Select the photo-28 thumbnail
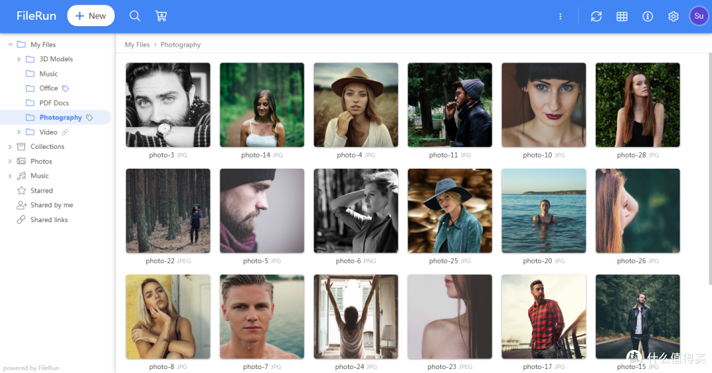This screenshot has height=373, width=712. pyautogui.click(x=638, y=105)
